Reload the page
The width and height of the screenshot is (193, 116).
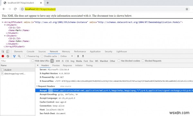coord(15,9)
